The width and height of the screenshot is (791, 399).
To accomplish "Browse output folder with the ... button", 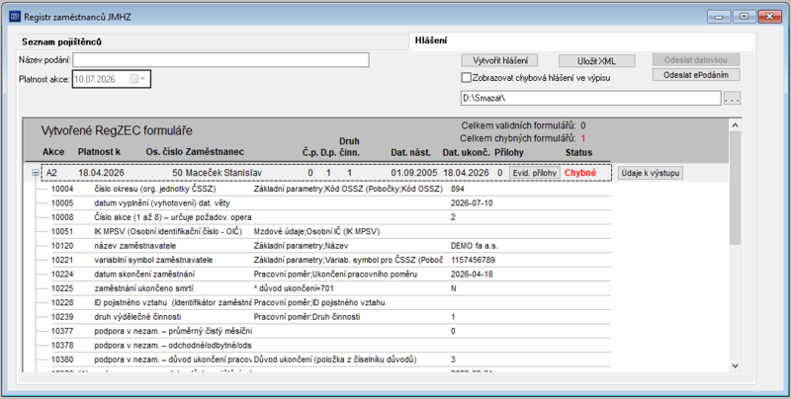I will (732, 99).
